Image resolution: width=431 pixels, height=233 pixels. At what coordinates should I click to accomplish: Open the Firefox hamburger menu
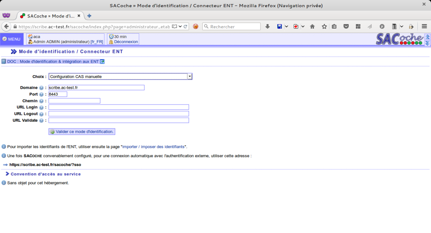(x=424, y=26)
